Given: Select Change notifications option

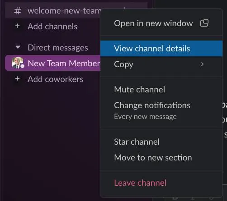Looking at the screenshot, I should (x=152, y=105).
